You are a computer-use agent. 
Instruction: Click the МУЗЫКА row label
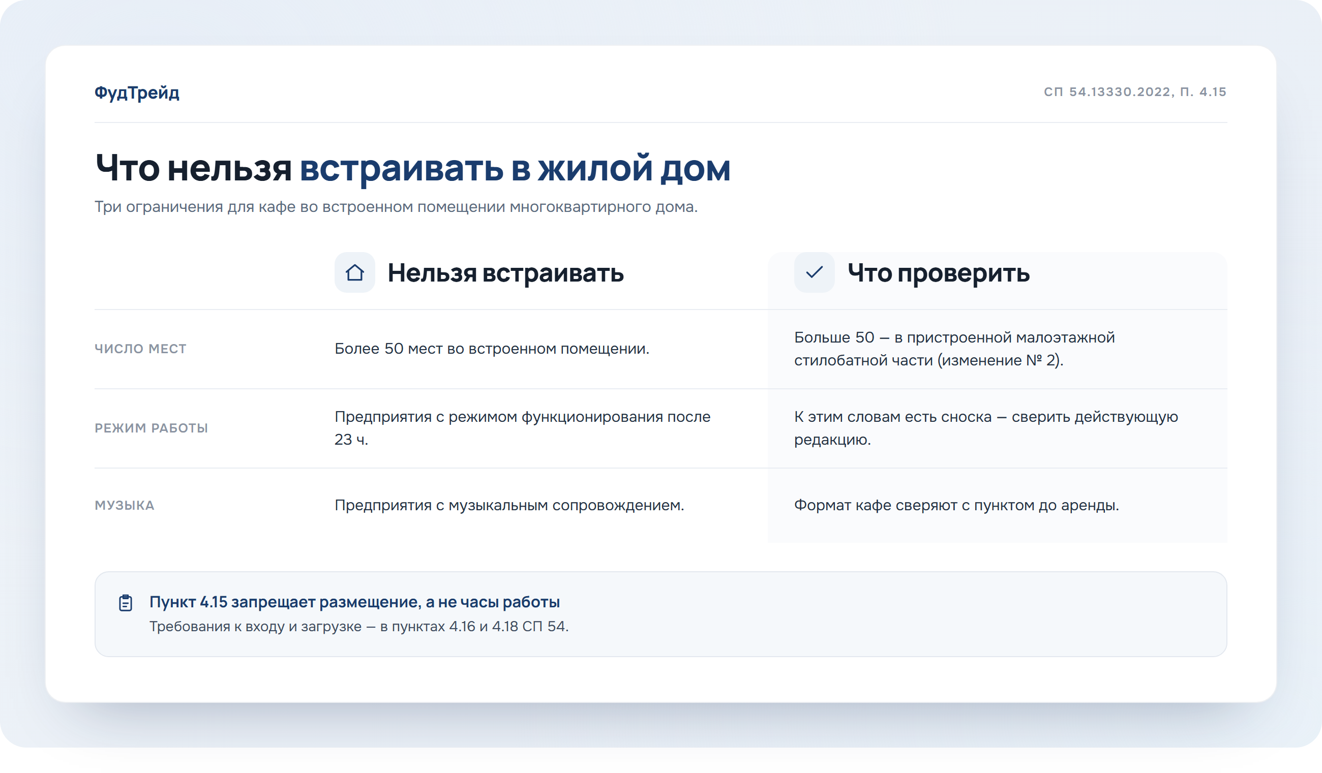[125, 505]
